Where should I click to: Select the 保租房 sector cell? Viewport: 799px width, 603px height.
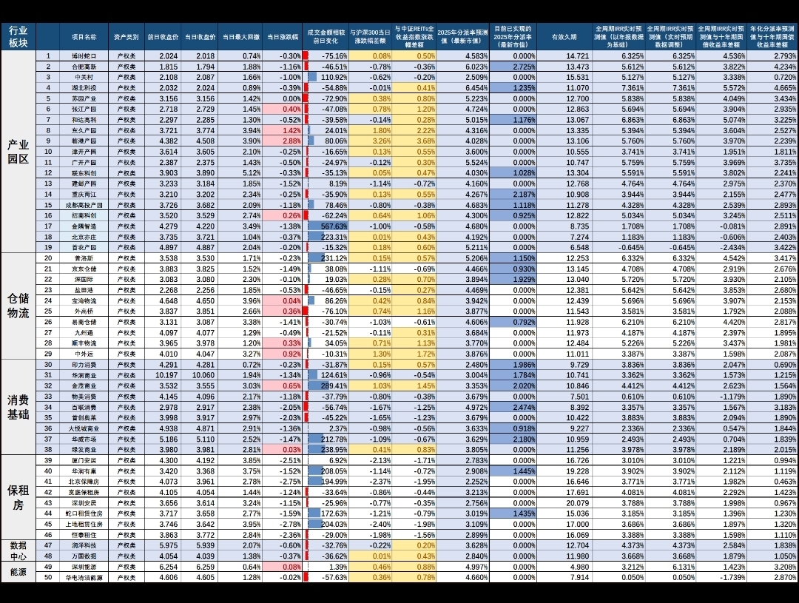tap(18, 497)
